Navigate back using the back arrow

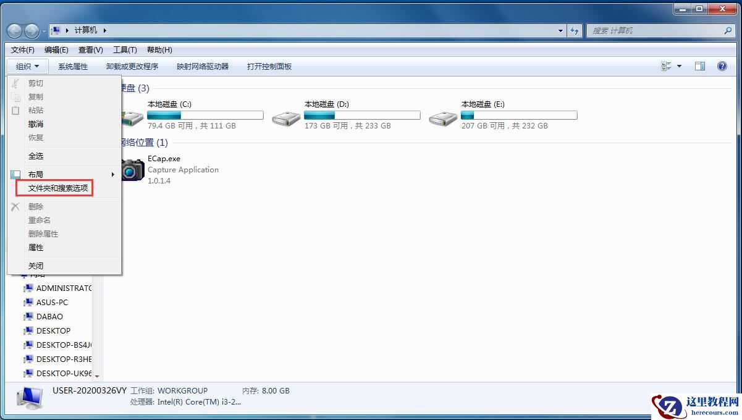click(x=13, y=30)
